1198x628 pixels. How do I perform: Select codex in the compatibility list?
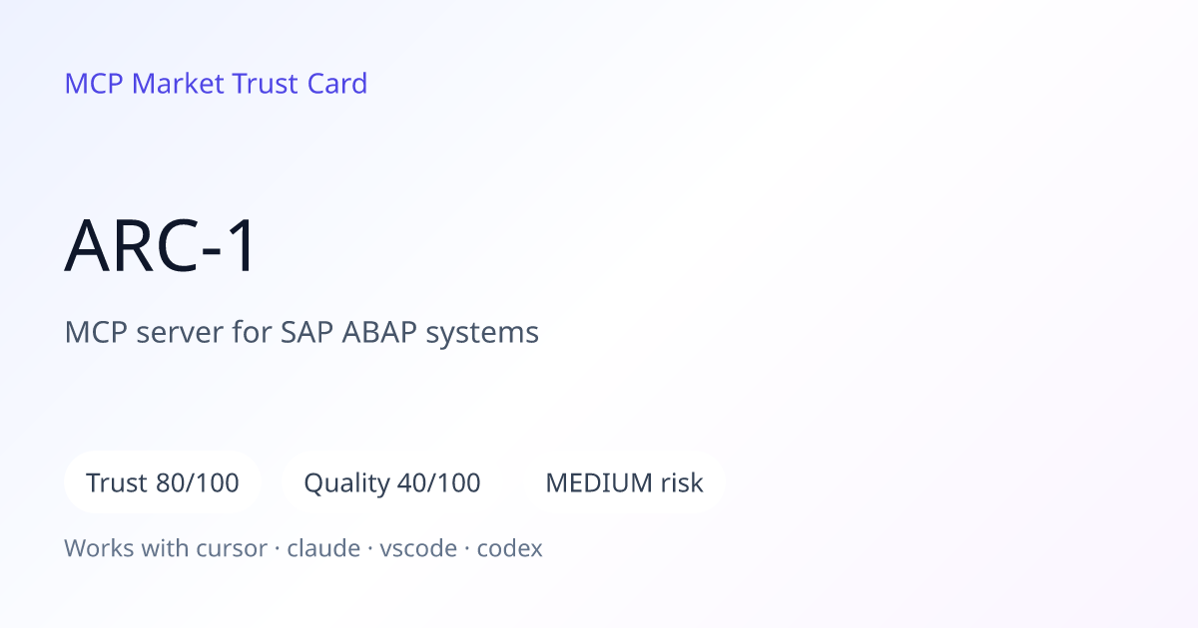[x=509, y=548]
